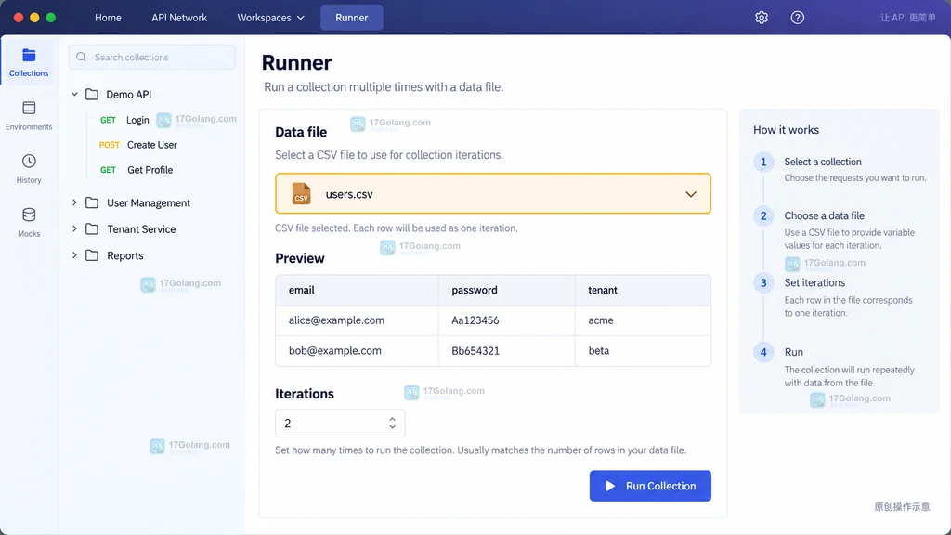Open the History sidebar panel
This screenshot has height=535, width=951.
[29, 169]
